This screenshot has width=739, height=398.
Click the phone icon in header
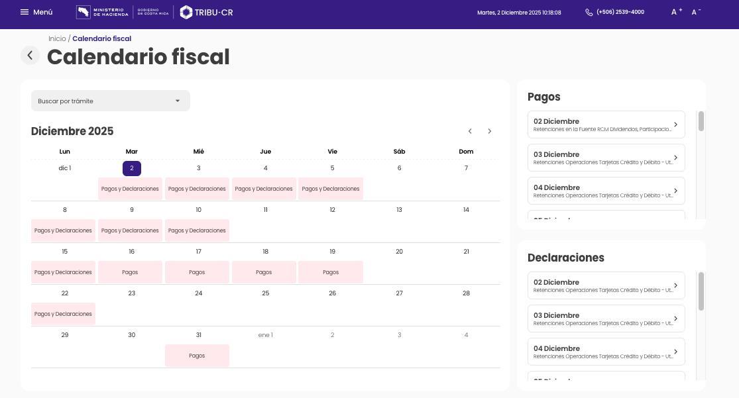pos(589,12)
